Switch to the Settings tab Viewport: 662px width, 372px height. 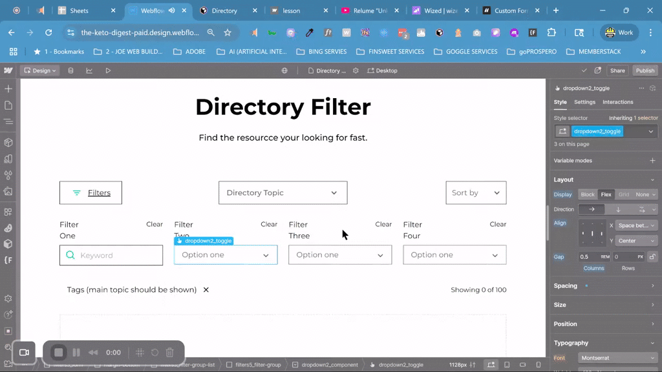pyautogui.click(x=584, y=102)
